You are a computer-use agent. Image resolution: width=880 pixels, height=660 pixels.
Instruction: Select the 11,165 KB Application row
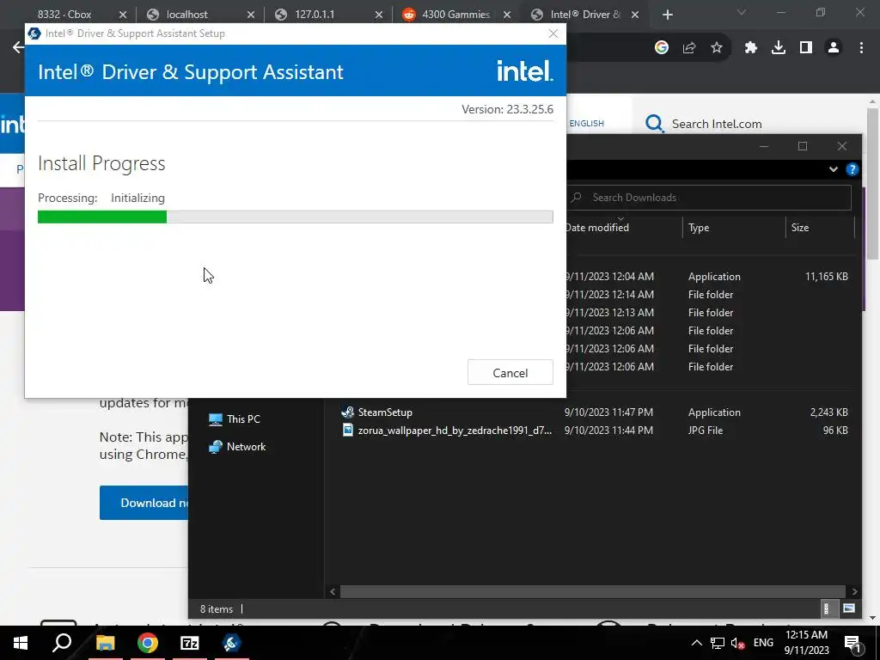point(707,277)
